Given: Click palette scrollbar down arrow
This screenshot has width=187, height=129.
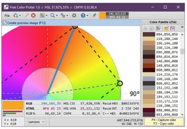Looking at the screenshot, I should click(182, 114).
